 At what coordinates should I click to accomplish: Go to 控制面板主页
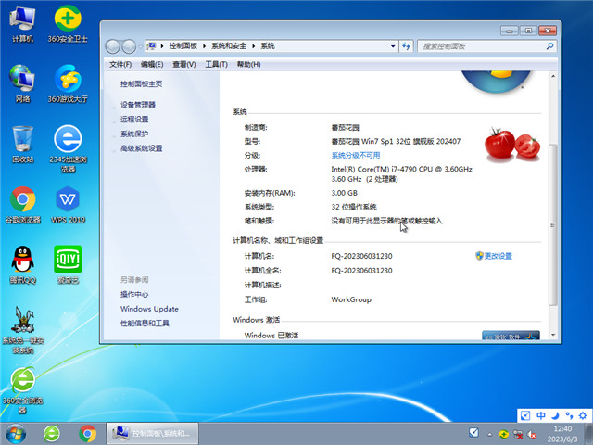(x=142, y=84)
